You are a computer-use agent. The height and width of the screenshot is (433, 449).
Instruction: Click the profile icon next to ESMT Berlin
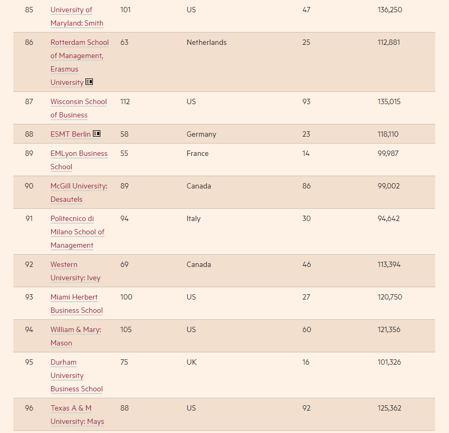[x=97, y=133]
